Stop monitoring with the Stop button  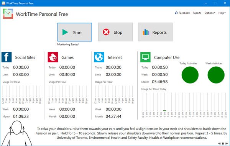[115, 32]
